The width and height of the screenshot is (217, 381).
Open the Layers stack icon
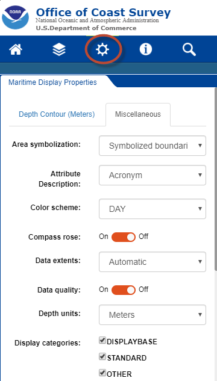(59, 49)
